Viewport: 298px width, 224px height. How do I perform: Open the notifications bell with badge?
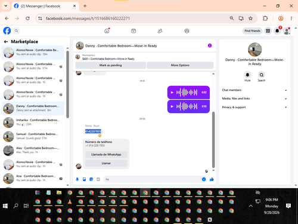[277, 30]
